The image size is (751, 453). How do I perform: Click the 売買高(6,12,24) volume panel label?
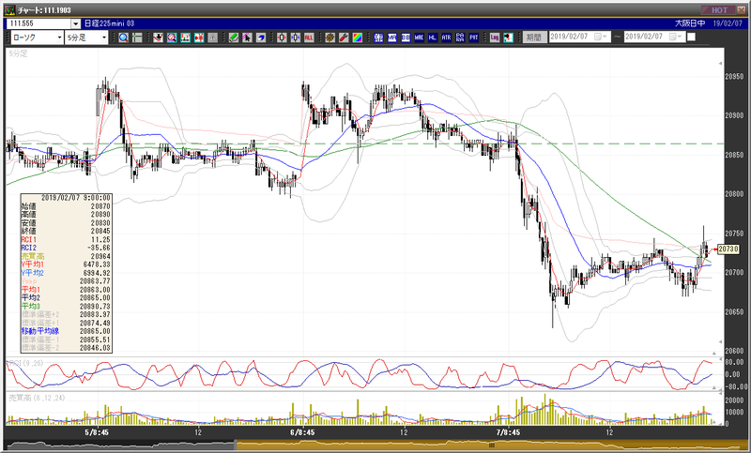pyautogui.click(x=37, y=398)
